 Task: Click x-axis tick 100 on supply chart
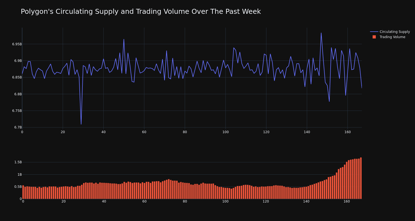pos(225,132)
